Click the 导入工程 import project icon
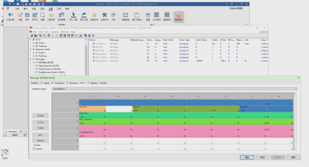 tap(73, 16)
